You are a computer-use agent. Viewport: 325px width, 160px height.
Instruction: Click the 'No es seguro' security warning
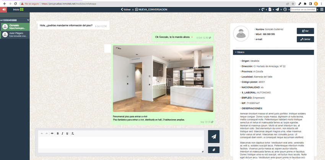[30, 4]
